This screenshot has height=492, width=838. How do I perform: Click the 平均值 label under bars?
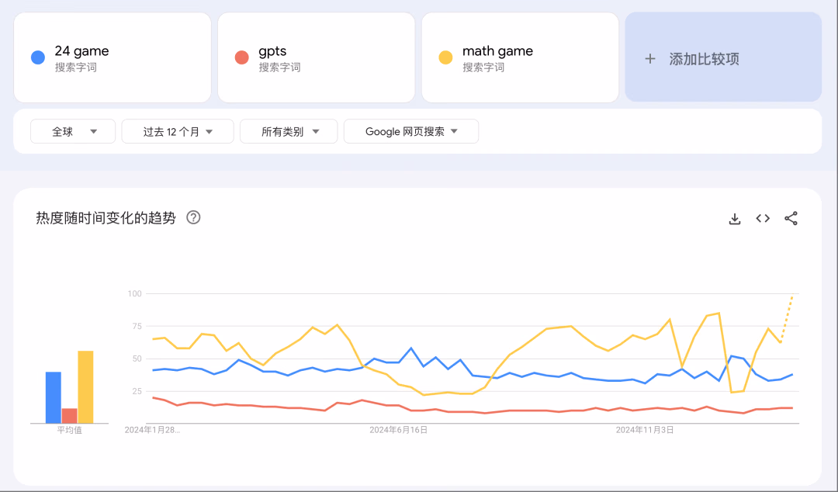70,430
